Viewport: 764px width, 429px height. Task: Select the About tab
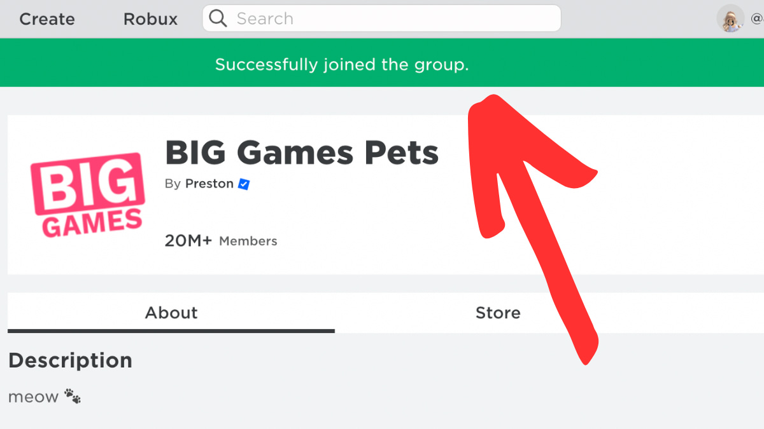[x=171, y=313]
